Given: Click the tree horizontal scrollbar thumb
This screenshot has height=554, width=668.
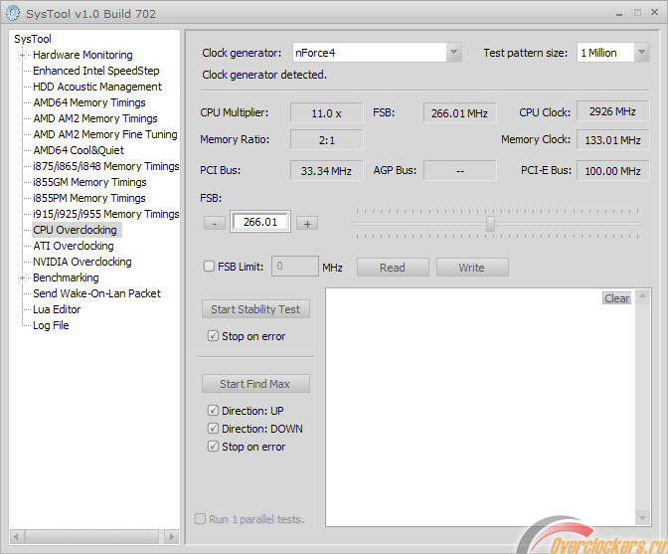Looking at the screenshot, I should coord(92,536).
